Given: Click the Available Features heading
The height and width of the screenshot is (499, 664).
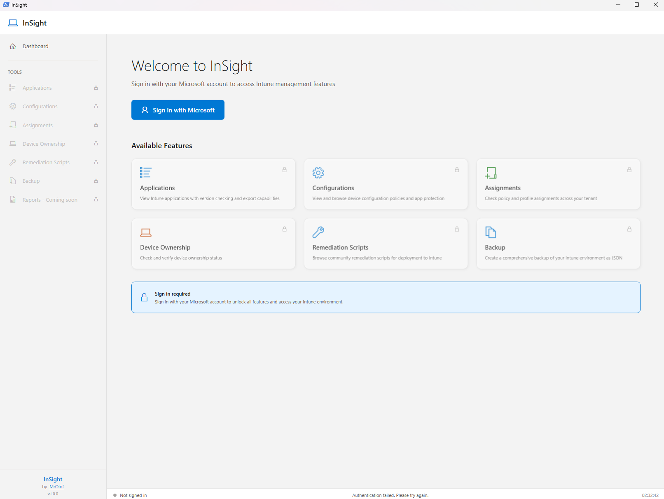Looking at the screenshot, I should 162,146.
